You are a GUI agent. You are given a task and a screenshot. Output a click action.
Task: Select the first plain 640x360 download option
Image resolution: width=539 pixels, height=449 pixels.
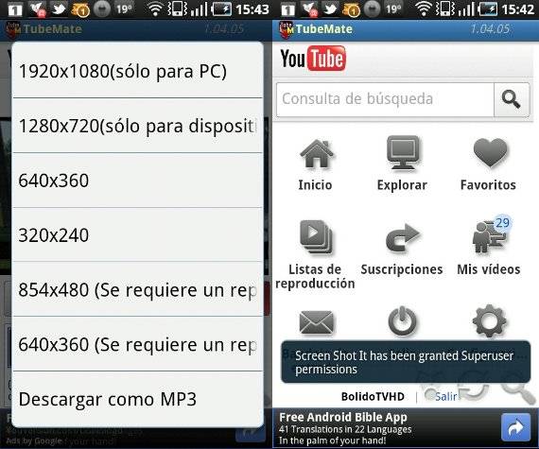(x=137, y=180)
